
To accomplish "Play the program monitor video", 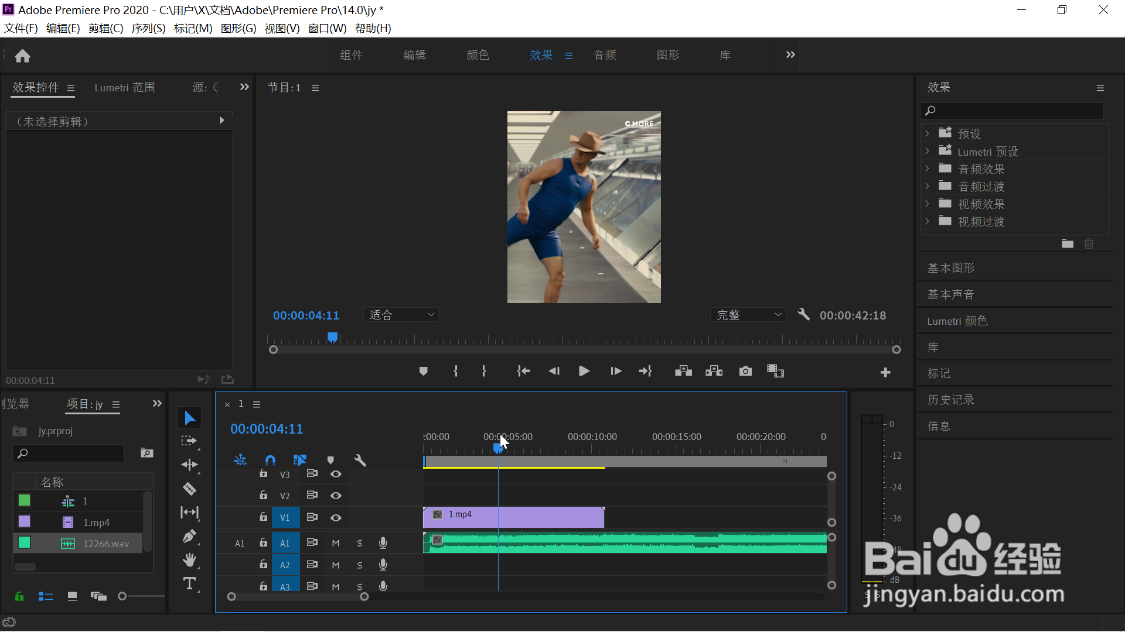I will click(584, 371).
